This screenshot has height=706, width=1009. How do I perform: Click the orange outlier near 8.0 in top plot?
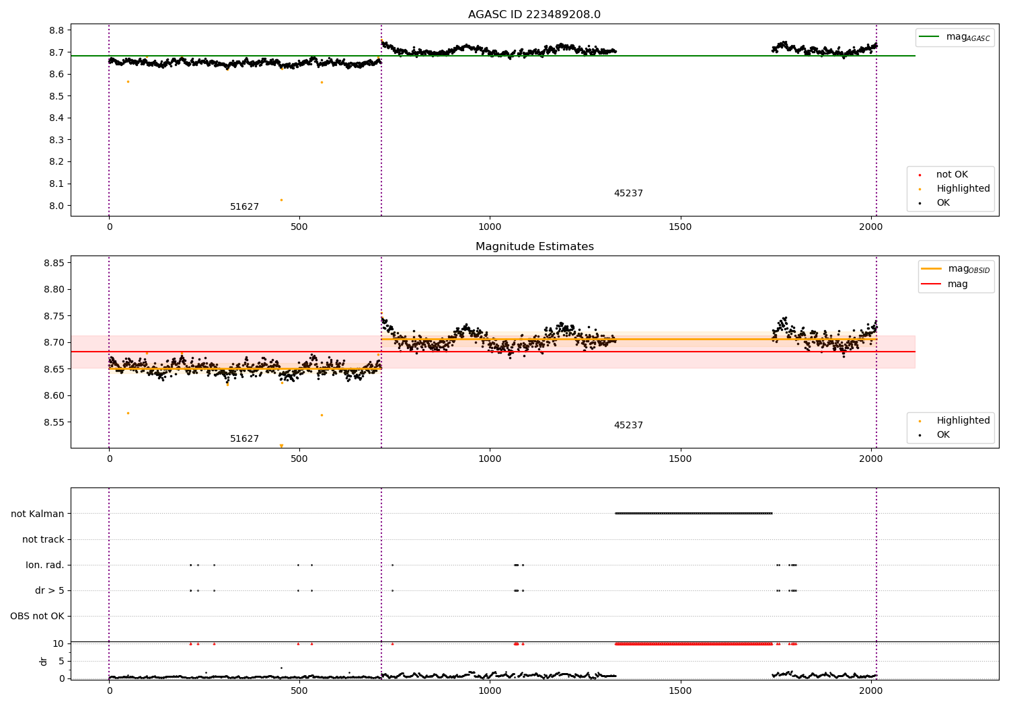point(281,200)
